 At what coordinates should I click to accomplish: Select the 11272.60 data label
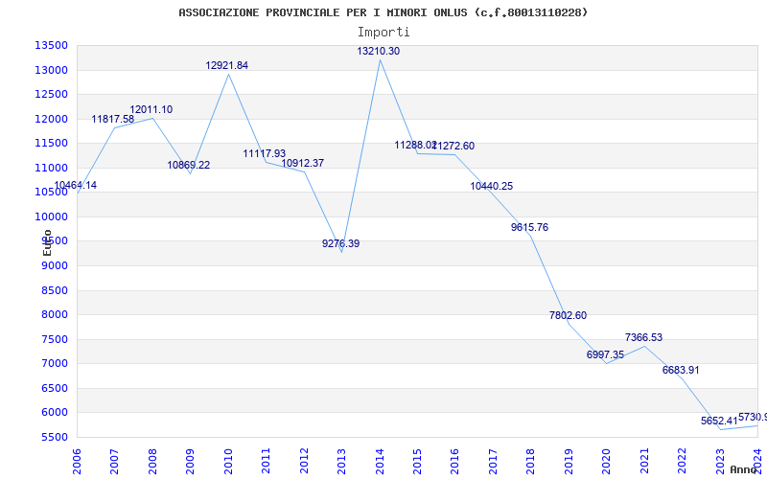click(x=453, y=146)
